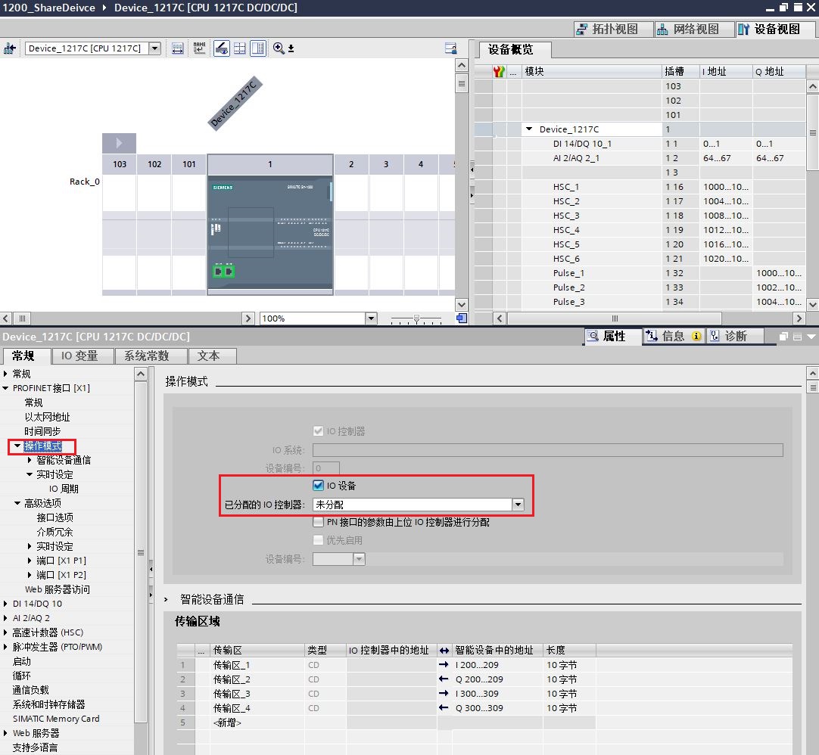The height and width of the screenshot is (755, 819).
Task: Select the 设备概览 device overview tab
Action: [x=511, y=50]
